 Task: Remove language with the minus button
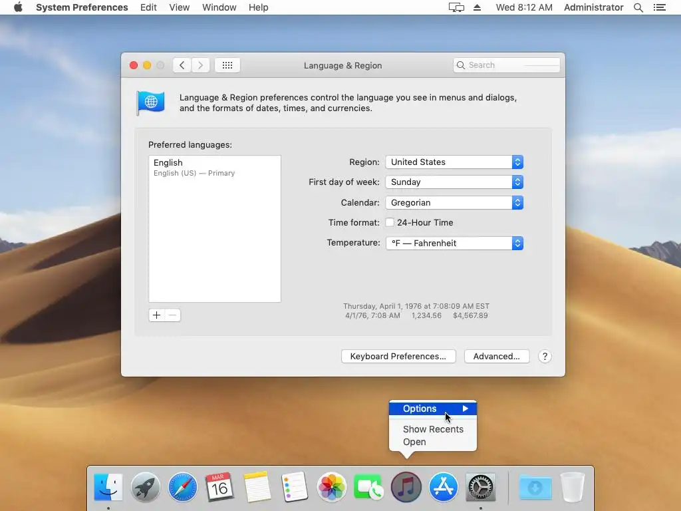pos(172,315)
